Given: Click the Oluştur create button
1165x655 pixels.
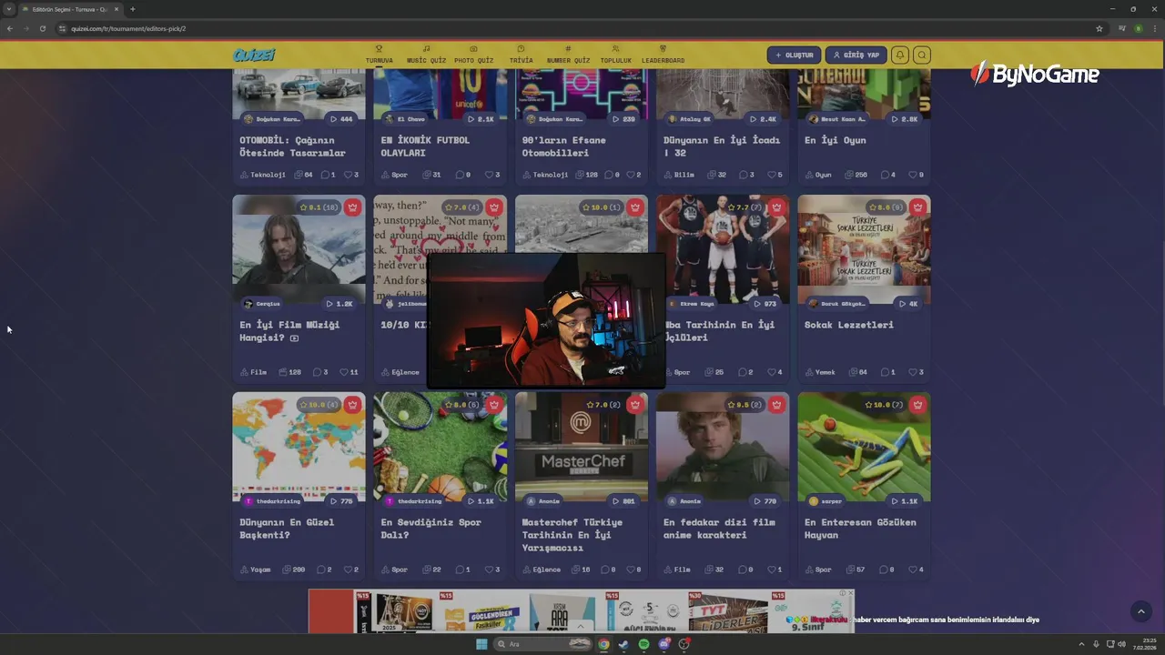Looking at the screenshot, I should (x=794, y=55).
